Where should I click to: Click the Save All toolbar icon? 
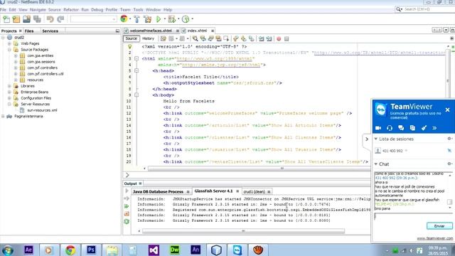pos(37,19)
